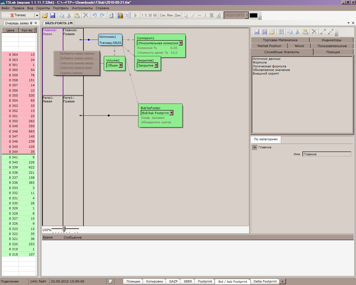Viewport: 356px width, 285px height.
Task: Collapse the Главное category section
Action: click(x=254, y=147)
